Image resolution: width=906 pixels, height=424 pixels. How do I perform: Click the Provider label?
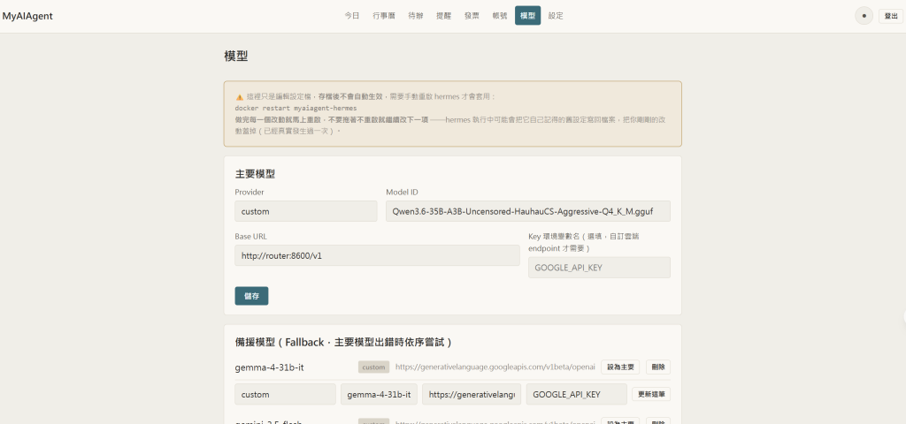[x=249, y=192]
